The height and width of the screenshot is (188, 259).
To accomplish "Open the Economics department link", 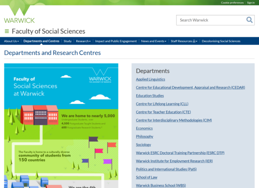I will (x=144, y=128).
